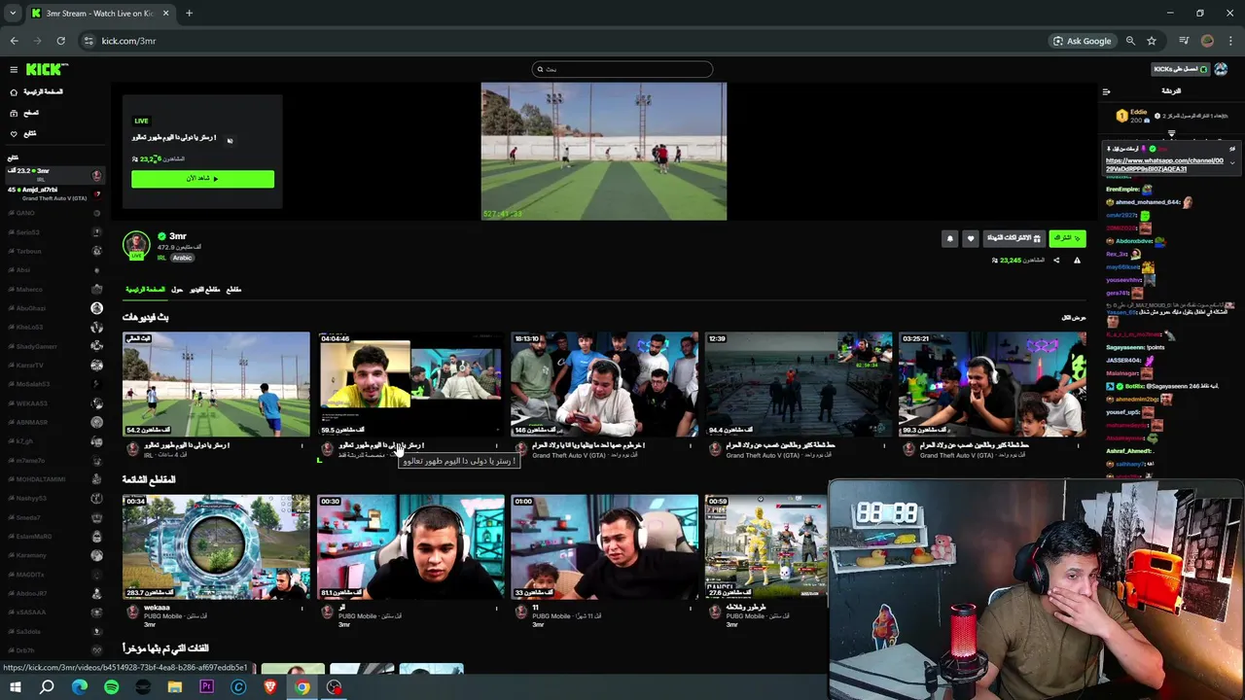Image resolution: width=1245 pixels, height=700 pixels.
Task: Unmute the preview player via speaker icon
Action: click(230, 140)
